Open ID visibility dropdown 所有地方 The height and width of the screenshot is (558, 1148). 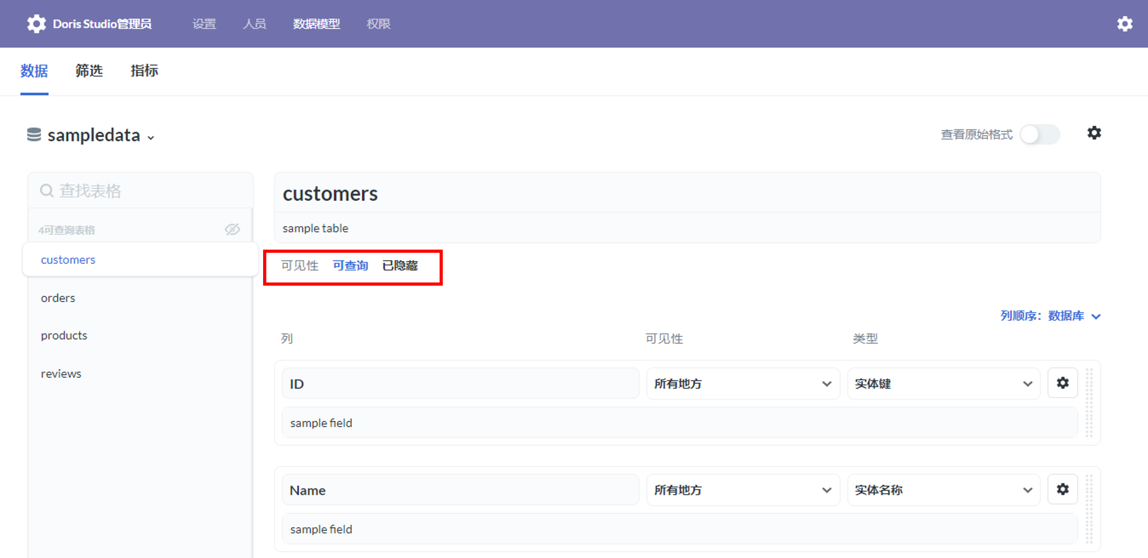coord(743,384)
